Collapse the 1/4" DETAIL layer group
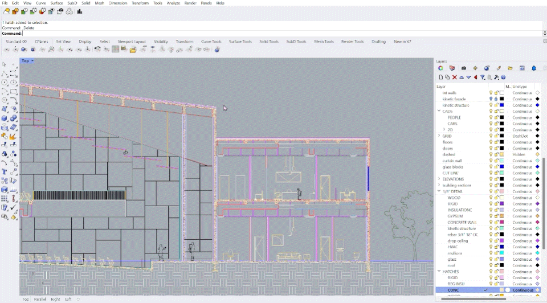The width and height of the screenshot is (547, 303). pyautogui.click(x=439, y=191)
